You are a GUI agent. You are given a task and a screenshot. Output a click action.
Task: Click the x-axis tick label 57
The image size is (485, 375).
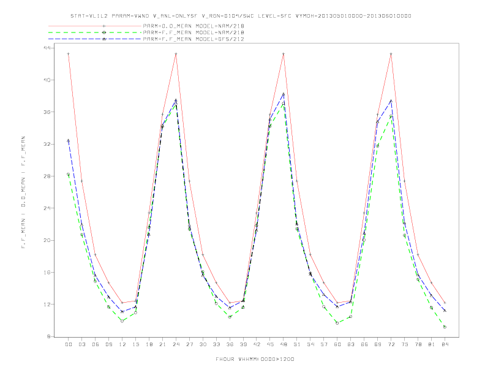click(324, 344)
